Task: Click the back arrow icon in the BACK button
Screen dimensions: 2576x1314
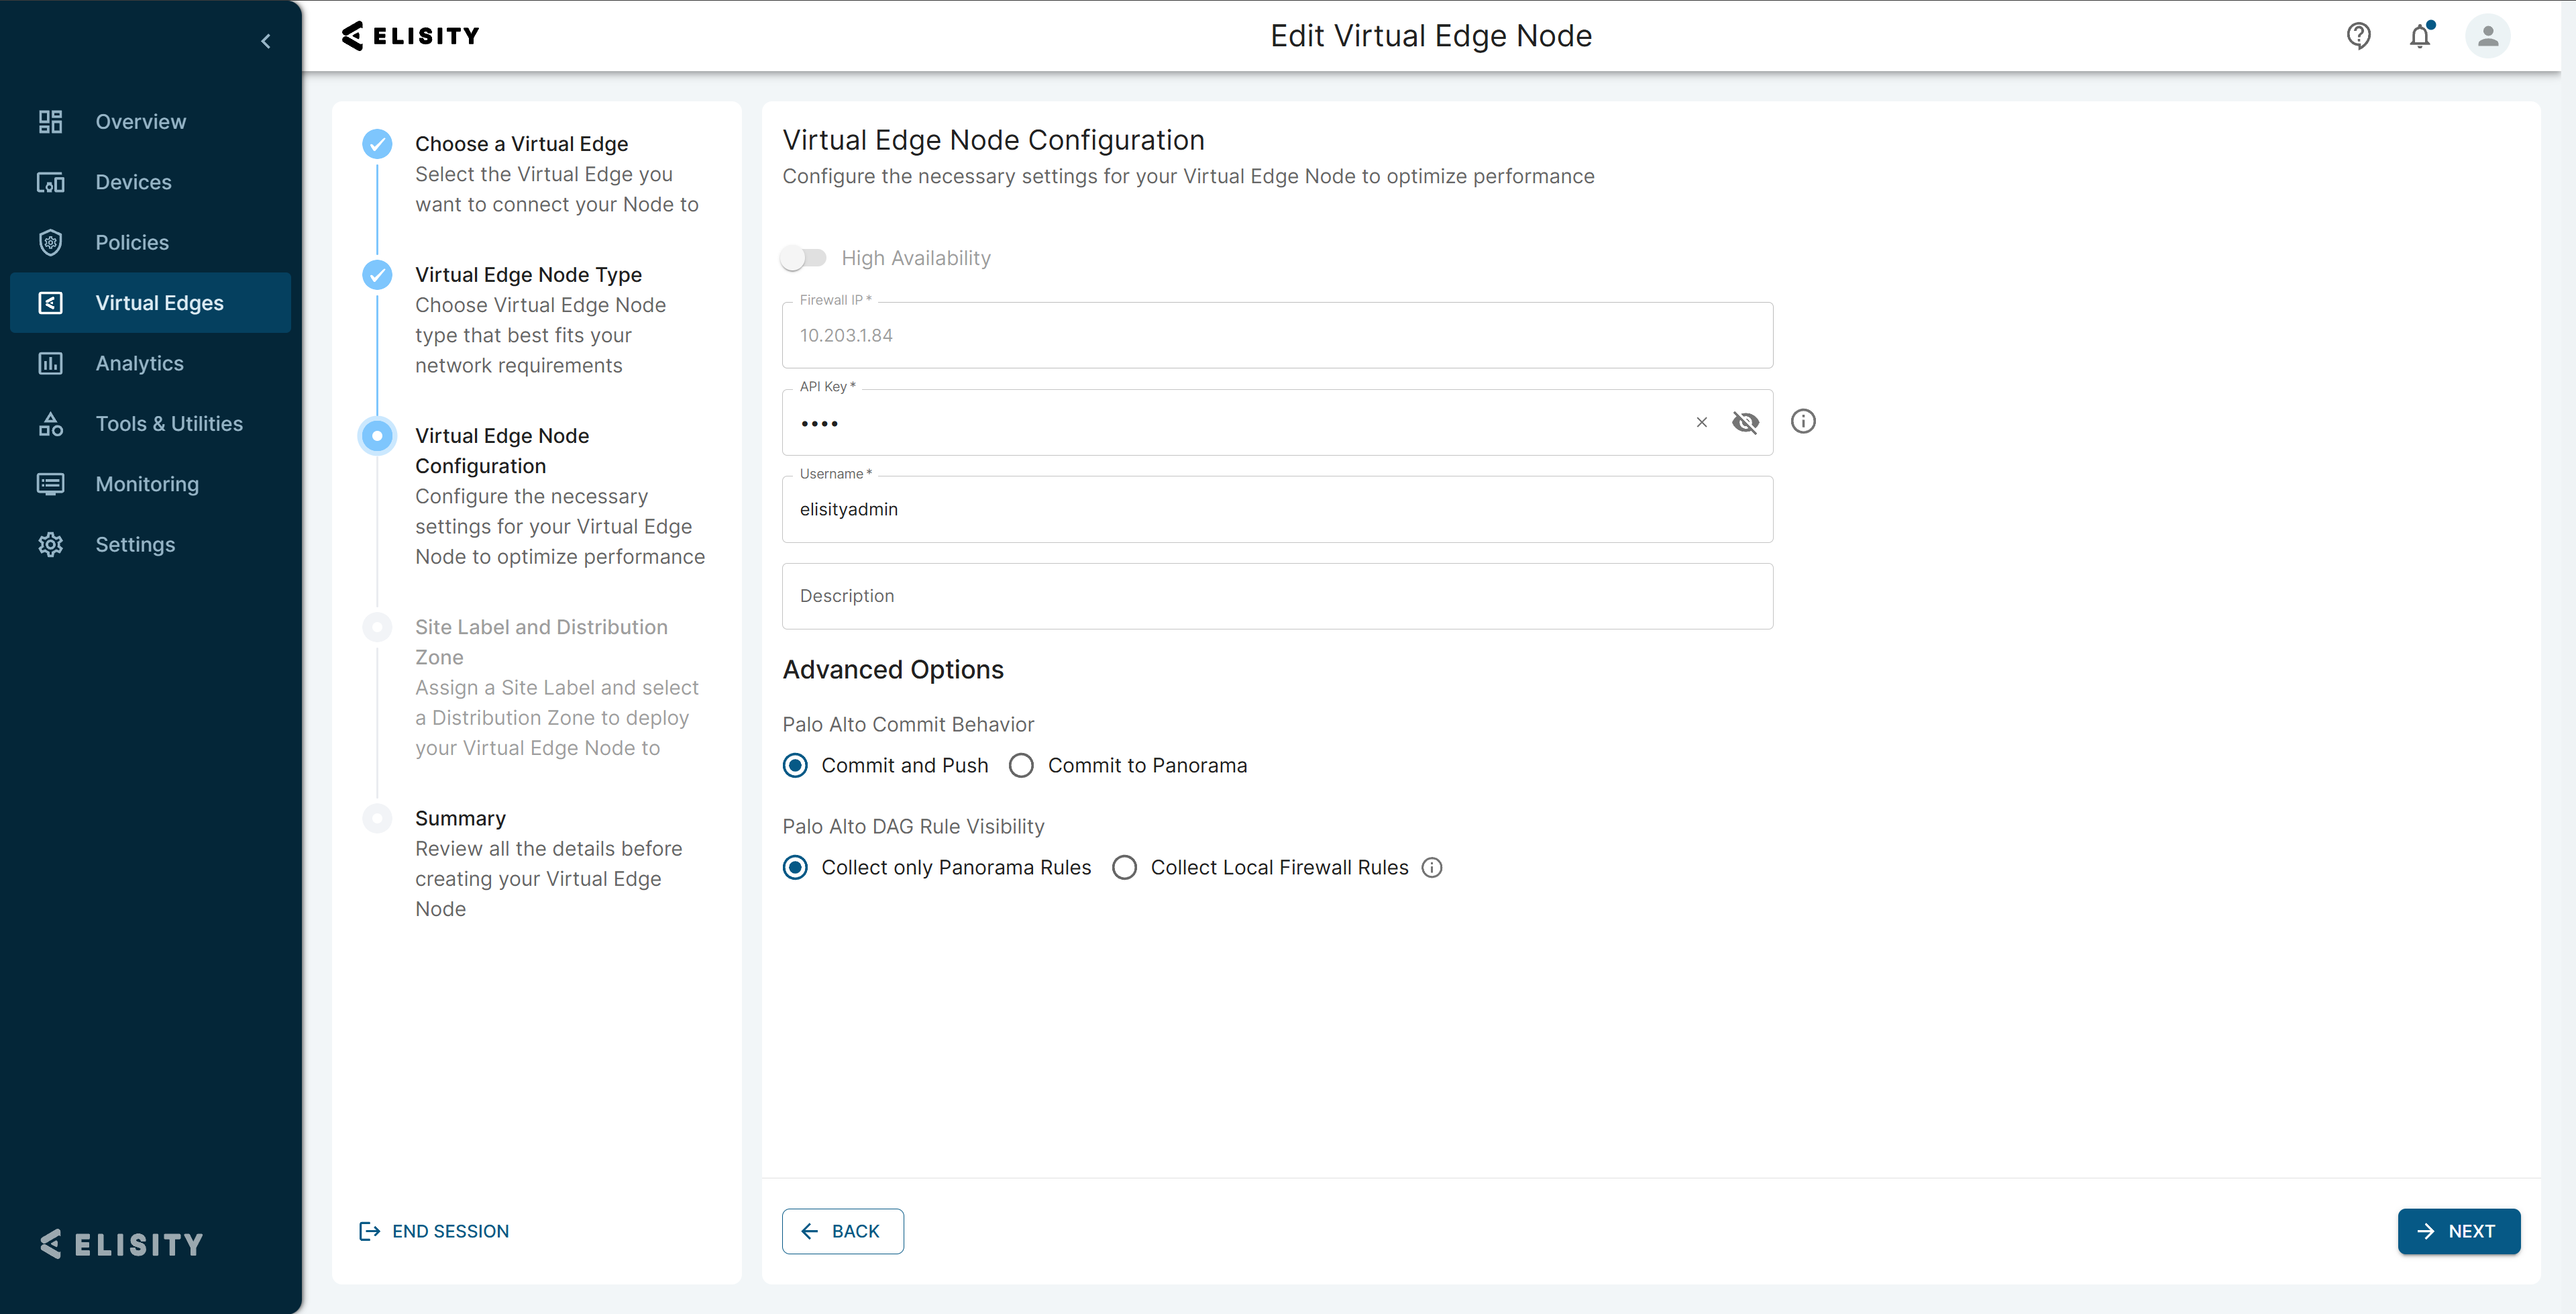Action: [x=810, y=1231]
